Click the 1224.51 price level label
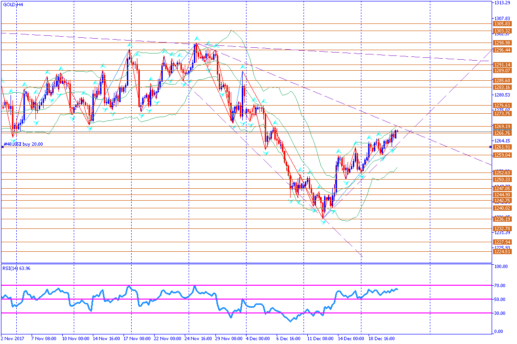This screenshot has width=517, height=344. (503, 252)
